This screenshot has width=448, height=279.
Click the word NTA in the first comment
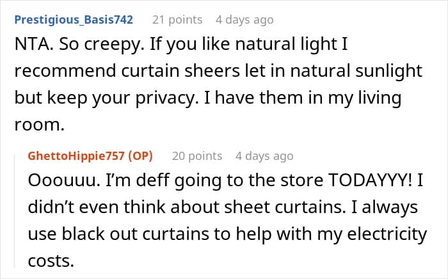(x=34, y=44)
